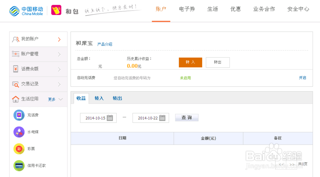Screen dimensions: 320x177
Task: Switch to the 收益 tab
Action: point(81,98)
